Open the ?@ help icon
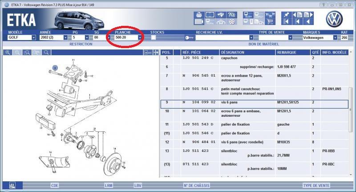 tap(231, 15)
